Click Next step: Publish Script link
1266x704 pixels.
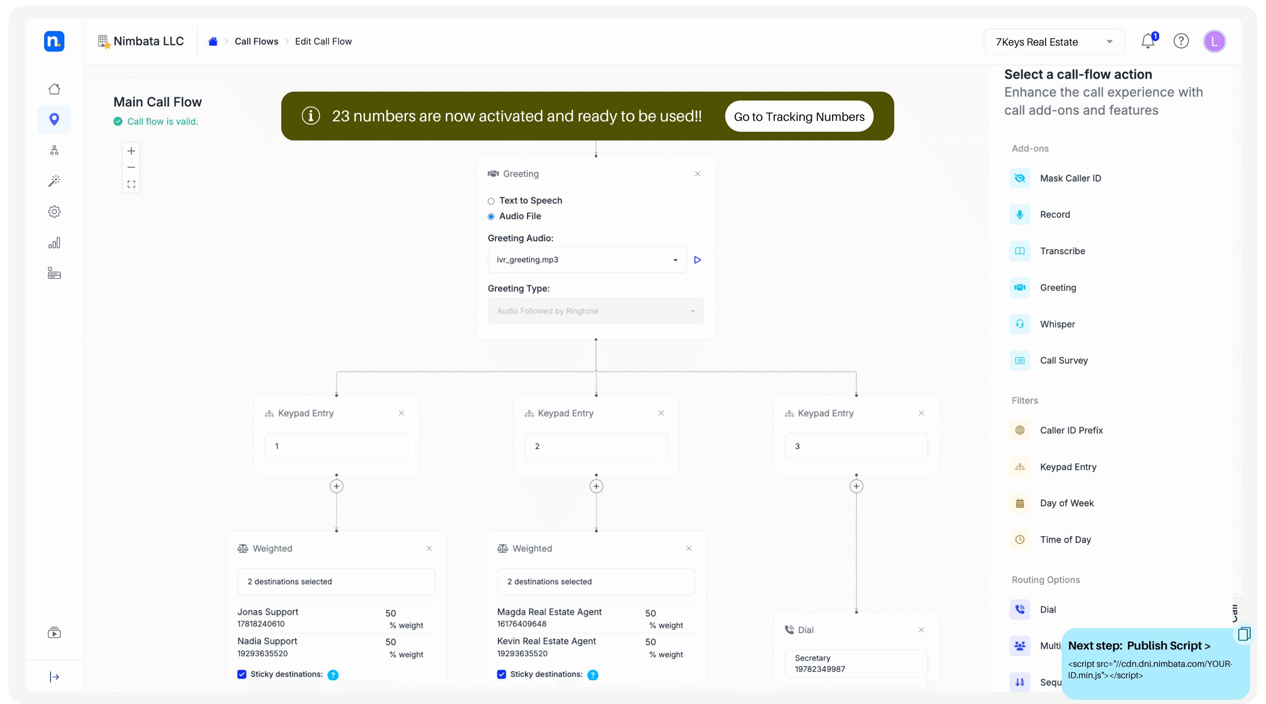(x=1139, y=646)
